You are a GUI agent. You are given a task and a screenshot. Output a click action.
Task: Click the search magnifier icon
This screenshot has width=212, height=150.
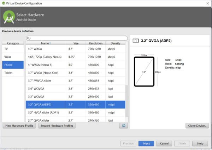tap(29, 38)
